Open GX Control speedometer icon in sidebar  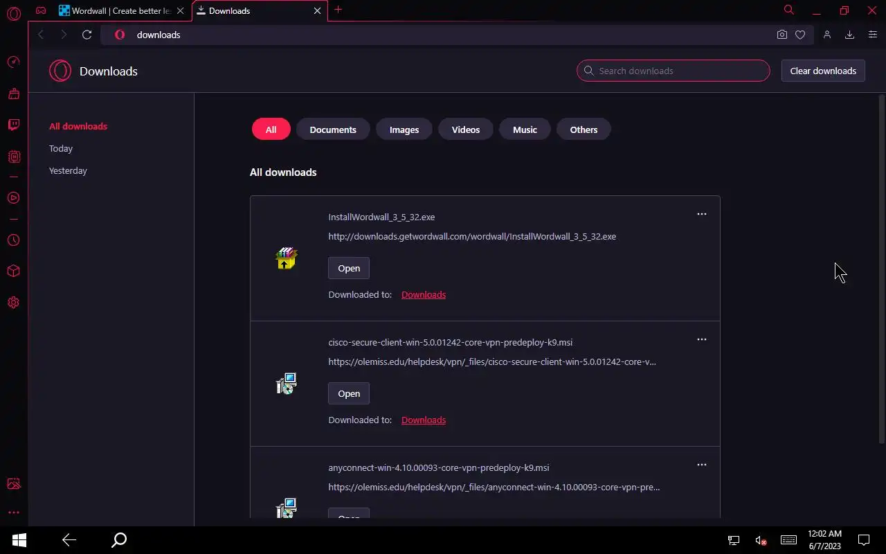[x=13, y=62]
